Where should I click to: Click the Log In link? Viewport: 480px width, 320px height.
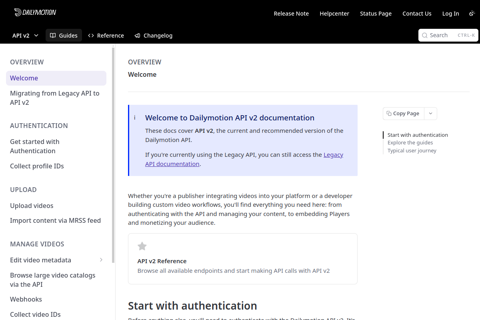[x=451, y=14]
